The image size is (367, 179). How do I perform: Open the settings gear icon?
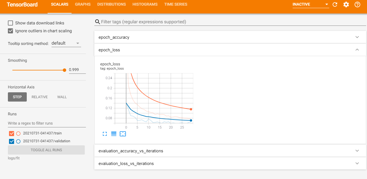pyautogui.click(x=346, y=4)
